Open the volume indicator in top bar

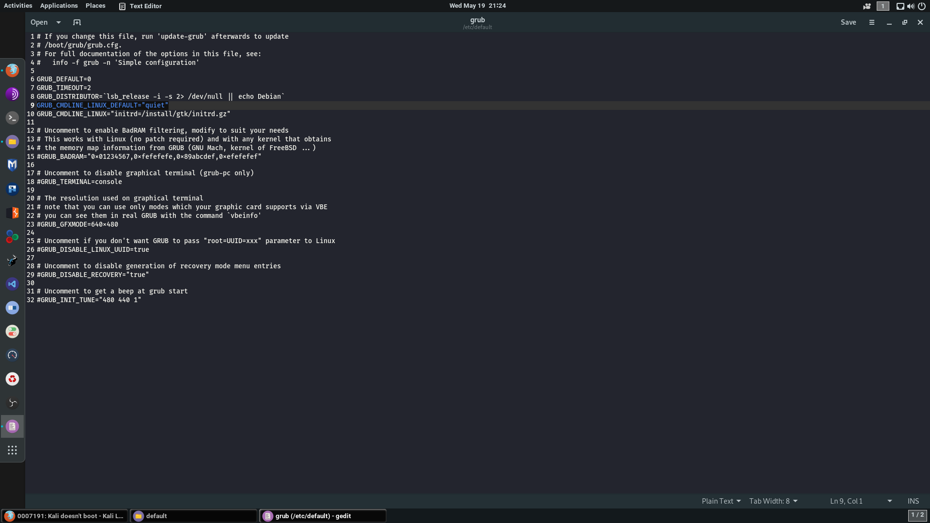tap(911, 6)
